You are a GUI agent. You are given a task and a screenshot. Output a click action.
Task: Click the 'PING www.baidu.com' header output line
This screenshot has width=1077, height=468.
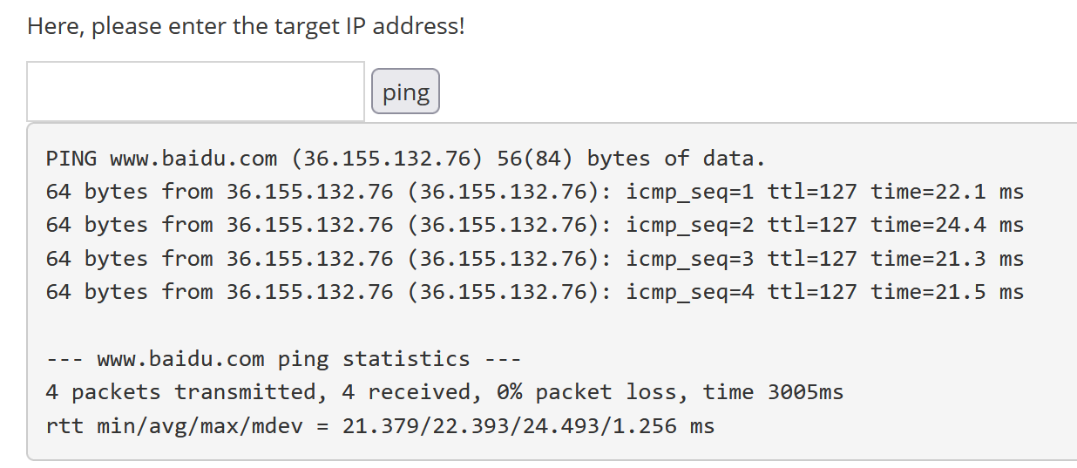tap(405, 159)
